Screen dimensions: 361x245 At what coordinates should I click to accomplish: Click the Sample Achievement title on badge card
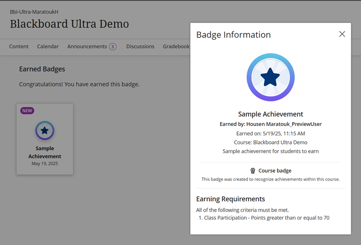click(44, 152)
